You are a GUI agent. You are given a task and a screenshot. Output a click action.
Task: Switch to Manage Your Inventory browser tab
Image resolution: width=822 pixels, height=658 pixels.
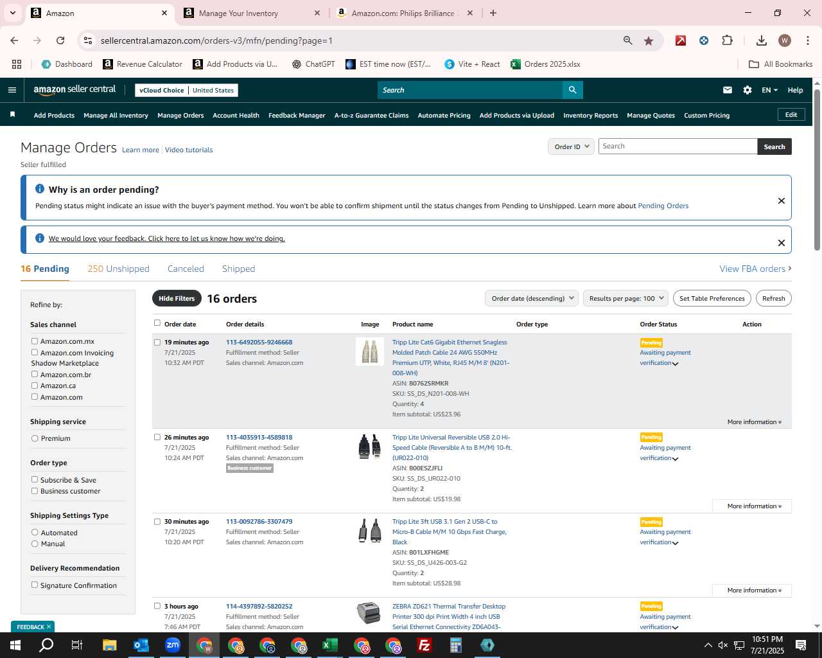251,13
